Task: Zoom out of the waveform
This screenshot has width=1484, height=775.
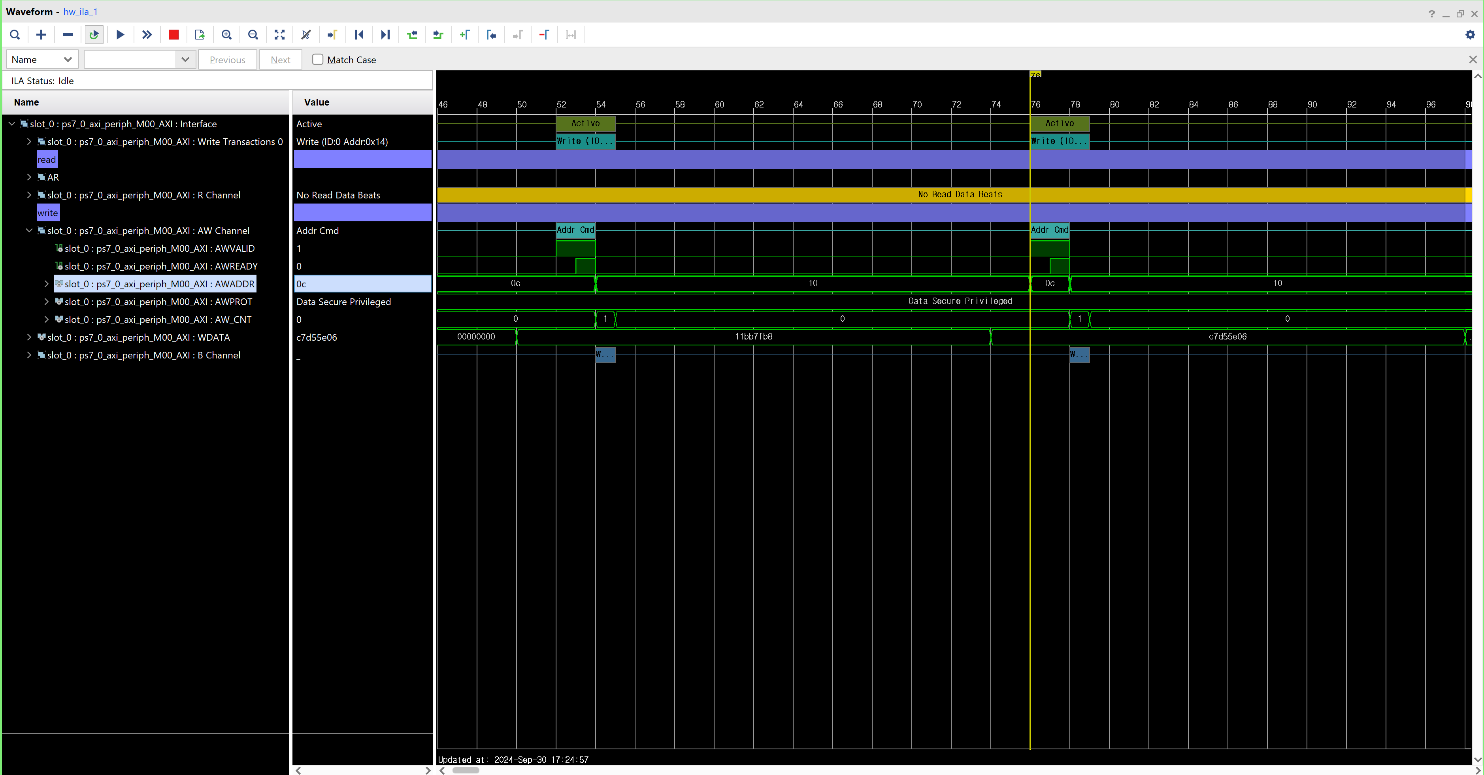Action: tap(253, 34)
